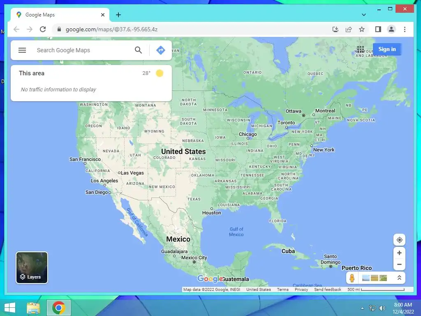The height and width of the screenshot is (316, 421).
Task: Reload the page in Chrome
Action: 43,29
